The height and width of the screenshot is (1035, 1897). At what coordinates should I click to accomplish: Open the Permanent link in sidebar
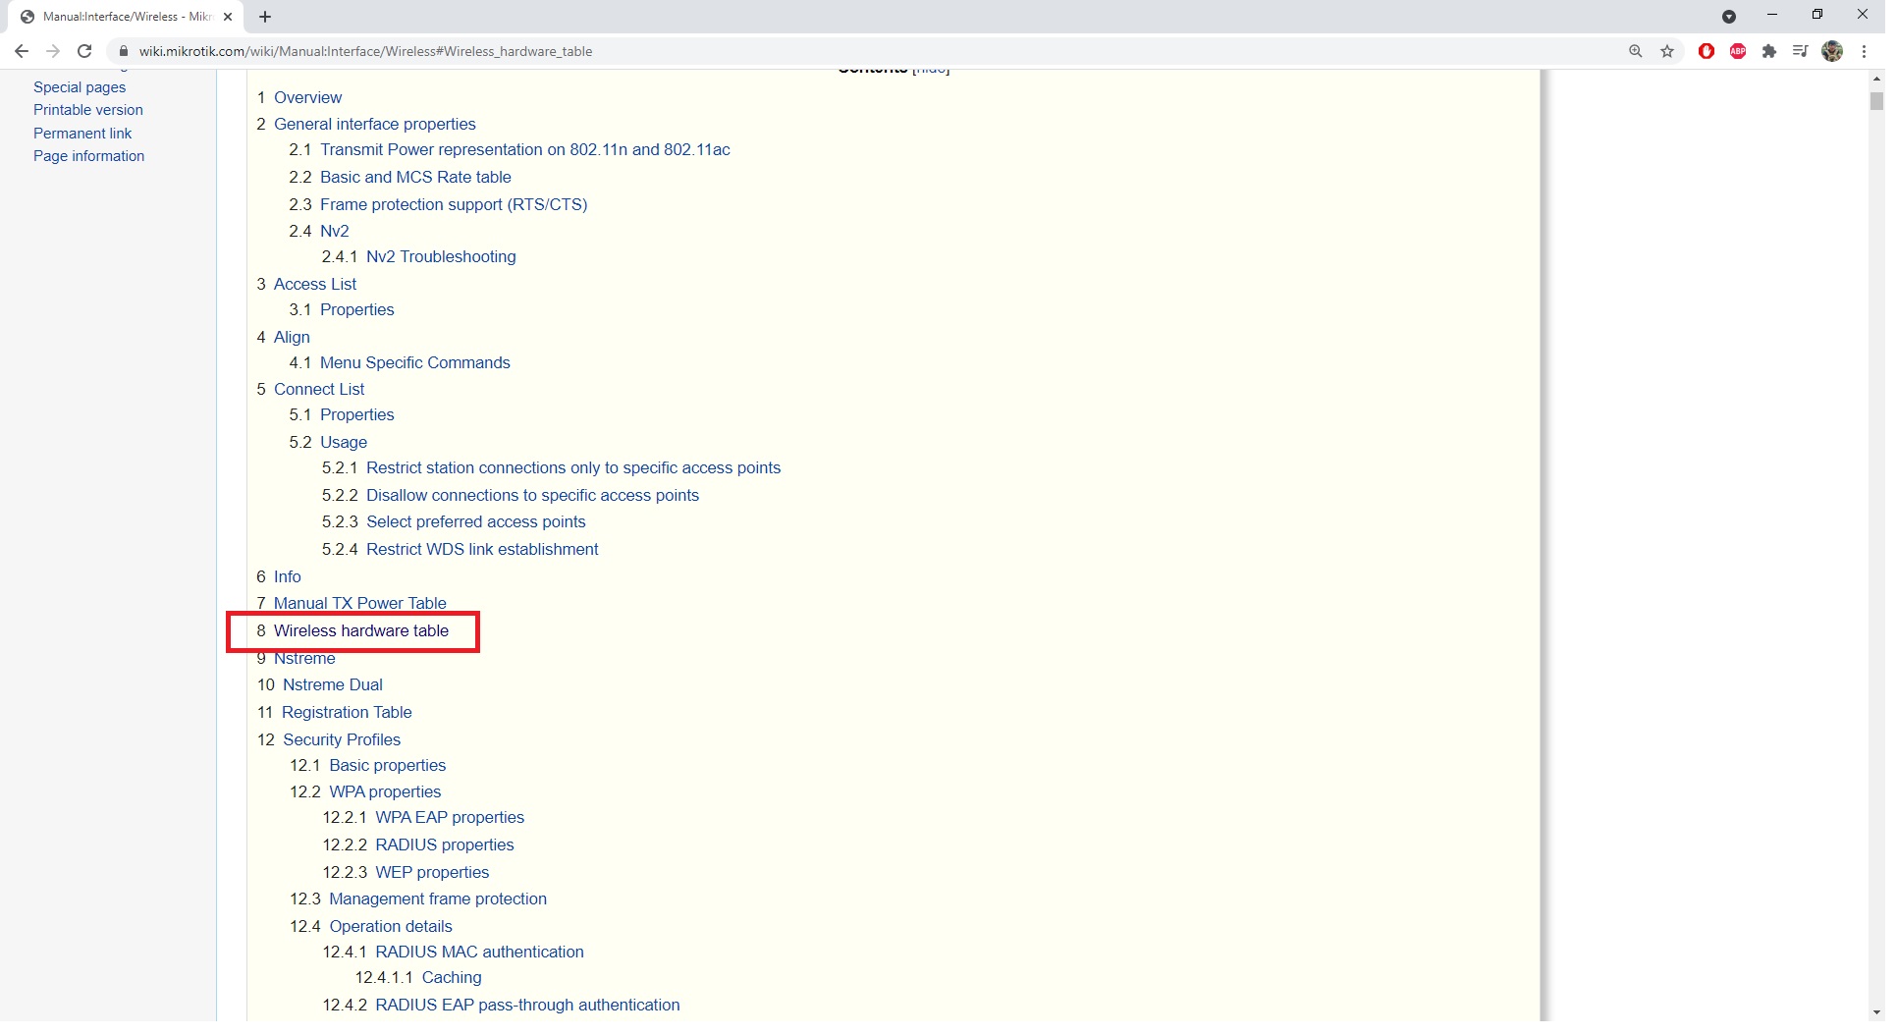pos(82,134)
